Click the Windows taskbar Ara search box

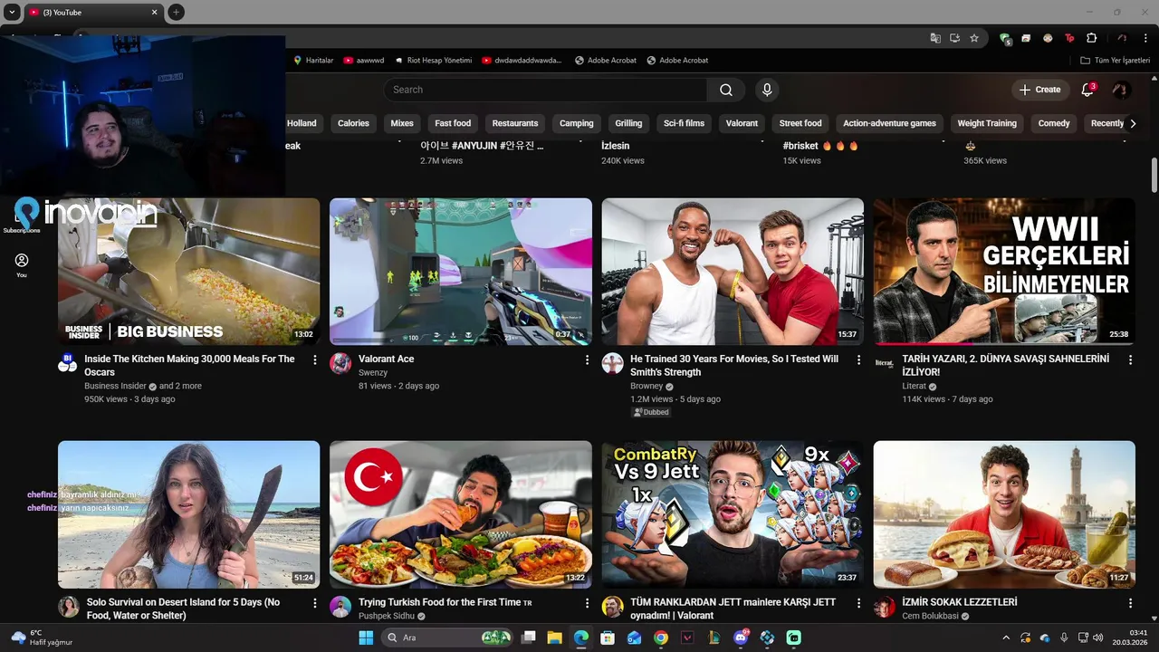(x=447, y=638)
